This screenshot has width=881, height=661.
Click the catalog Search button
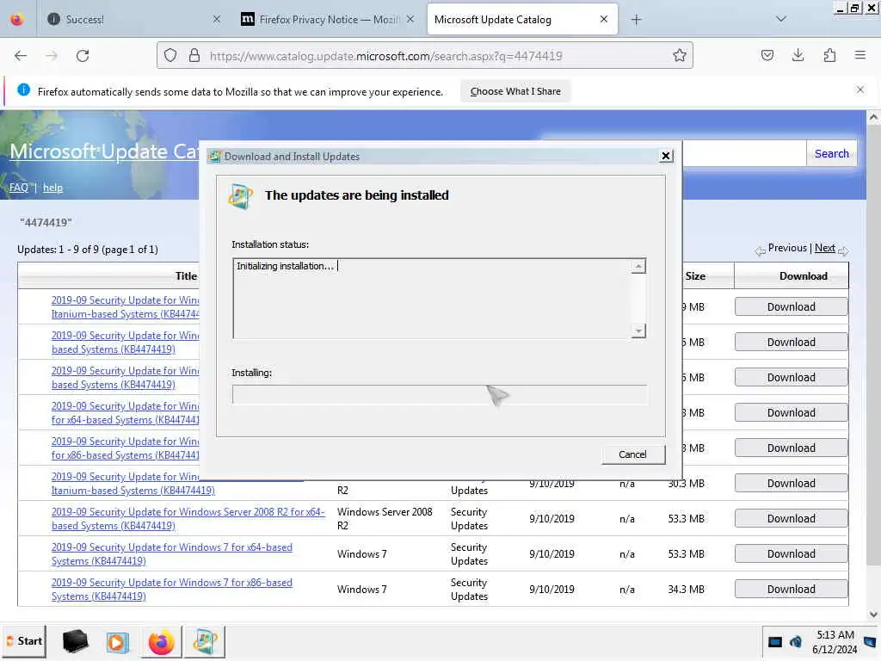[x=832, y=153]
